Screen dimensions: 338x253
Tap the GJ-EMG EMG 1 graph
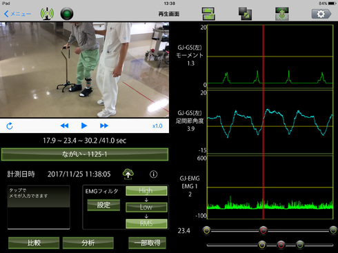[270, 188]
